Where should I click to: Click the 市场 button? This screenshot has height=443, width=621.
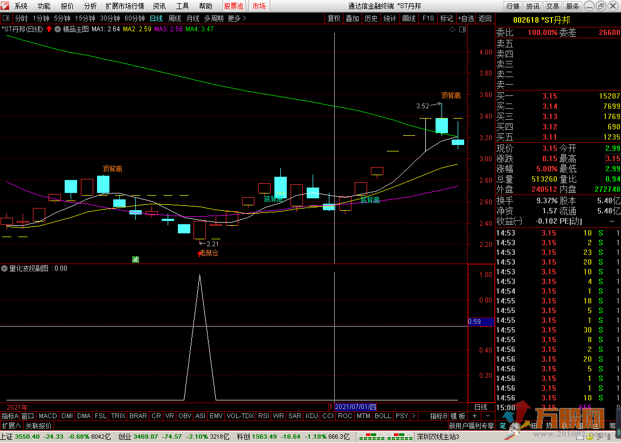click(259, 6)
